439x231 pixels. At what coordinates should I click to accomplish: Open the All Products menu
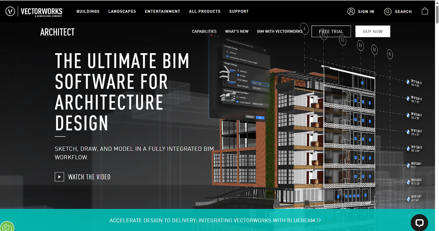coord(205,11)
